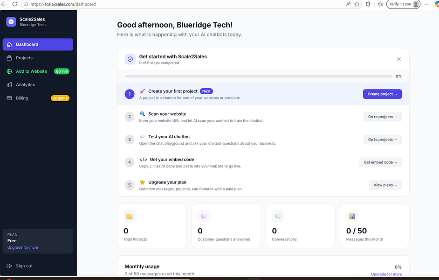
Task: Open the Analytics menu item
Action: coord(38,84)
